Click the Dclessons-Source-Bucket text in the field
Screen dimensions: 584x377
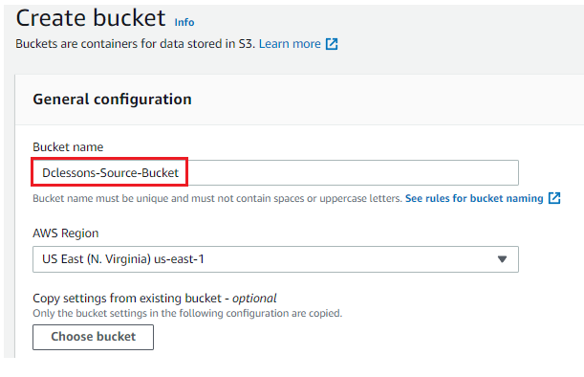[110, 173]
